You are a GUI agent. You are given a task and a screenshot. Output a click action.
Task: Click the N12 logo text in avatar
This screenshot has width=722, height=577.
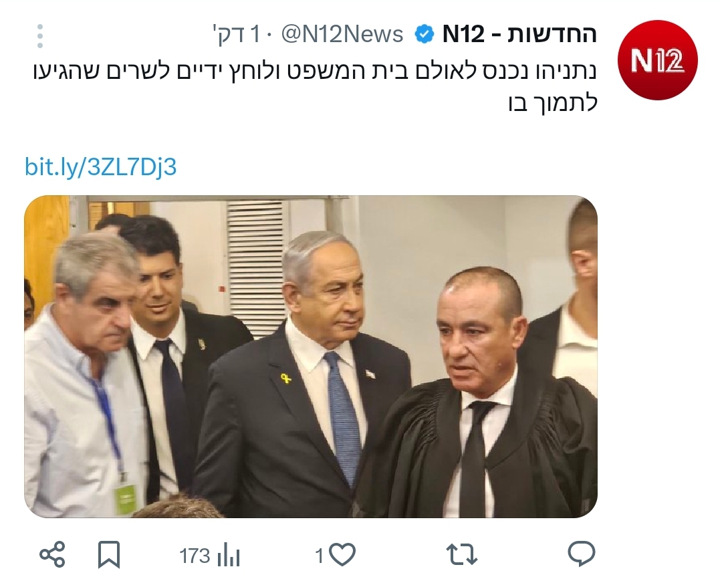pos(657,61)
